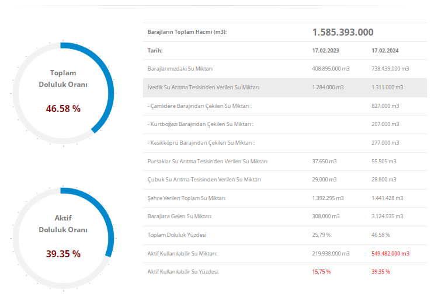Select the 1.585.393.000 total volume value
The height and width of the screenshot is (301, 438).
[343, 32]
